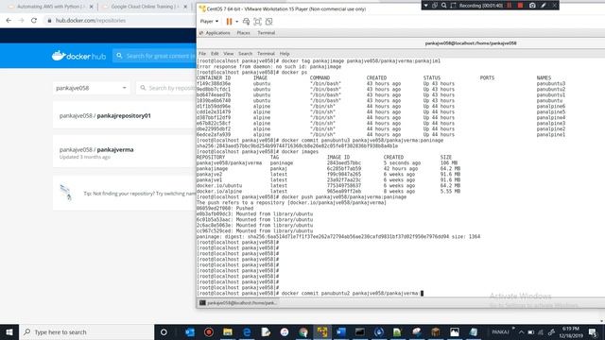The height and width of the screenshot is (340, 605).
Task: Open File menu in the terminal window
Action: click(x=202, y=54)
